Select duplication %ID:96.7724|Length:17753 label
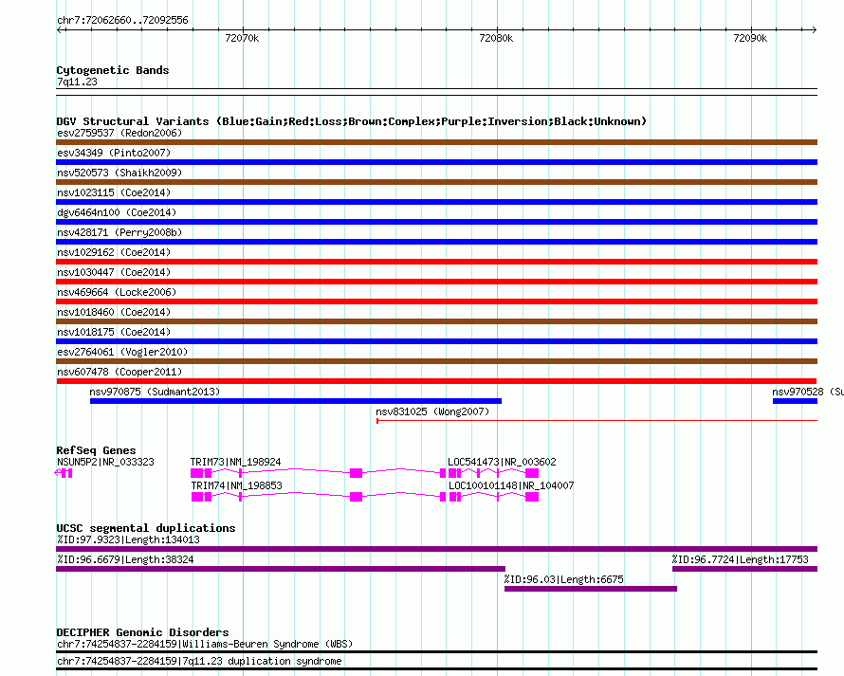 click(x=740, y=559)
